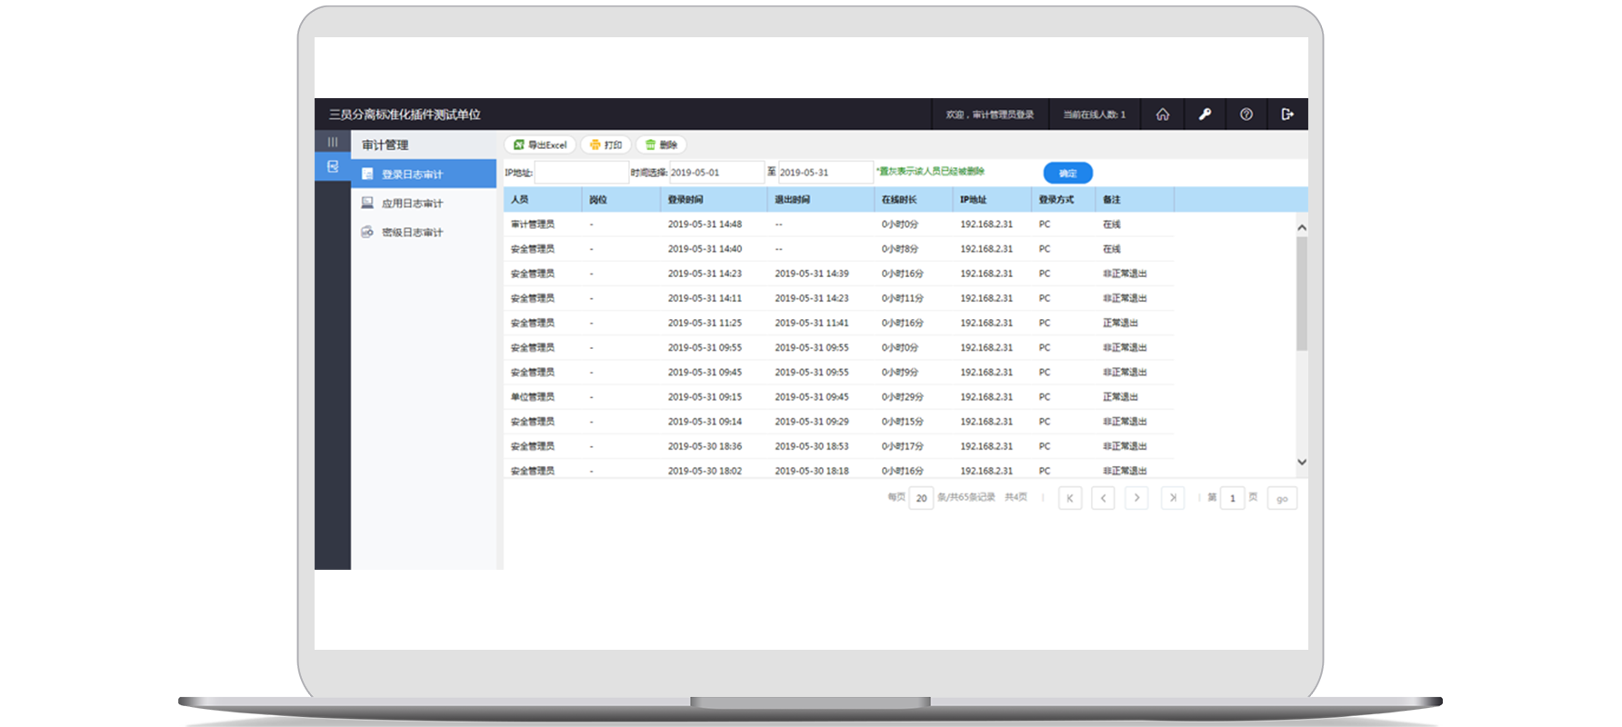Click the blue 确定 confirm button
The height and width of the screenshot is (727, 1622).
[x=1067, y=174]
